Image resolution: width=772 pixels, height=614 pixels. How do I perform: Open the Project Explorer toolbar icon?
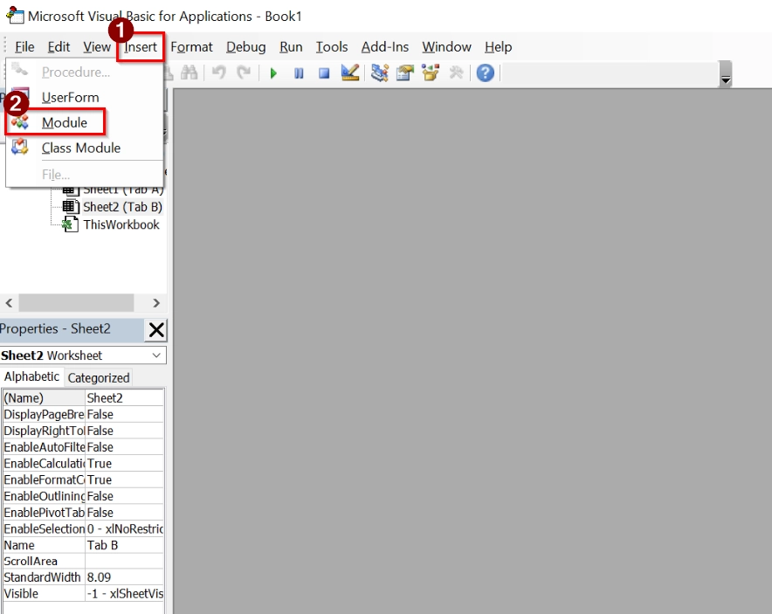pyautogui.click(x=380, y=72)
